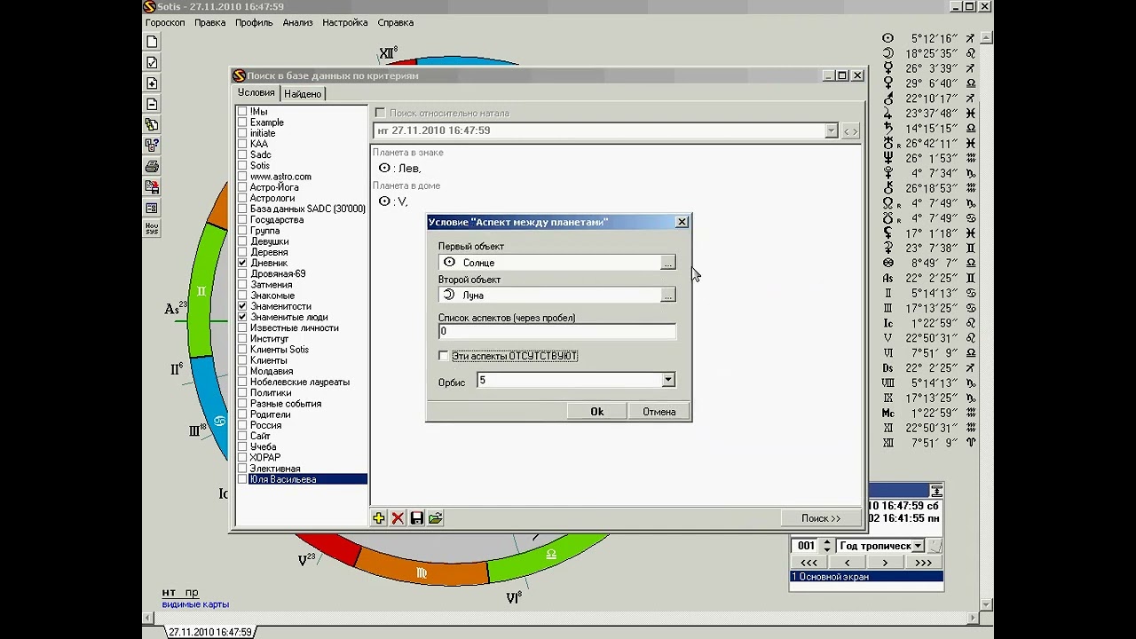Check the 'Астрологи' database checkbox

[242, 199]
